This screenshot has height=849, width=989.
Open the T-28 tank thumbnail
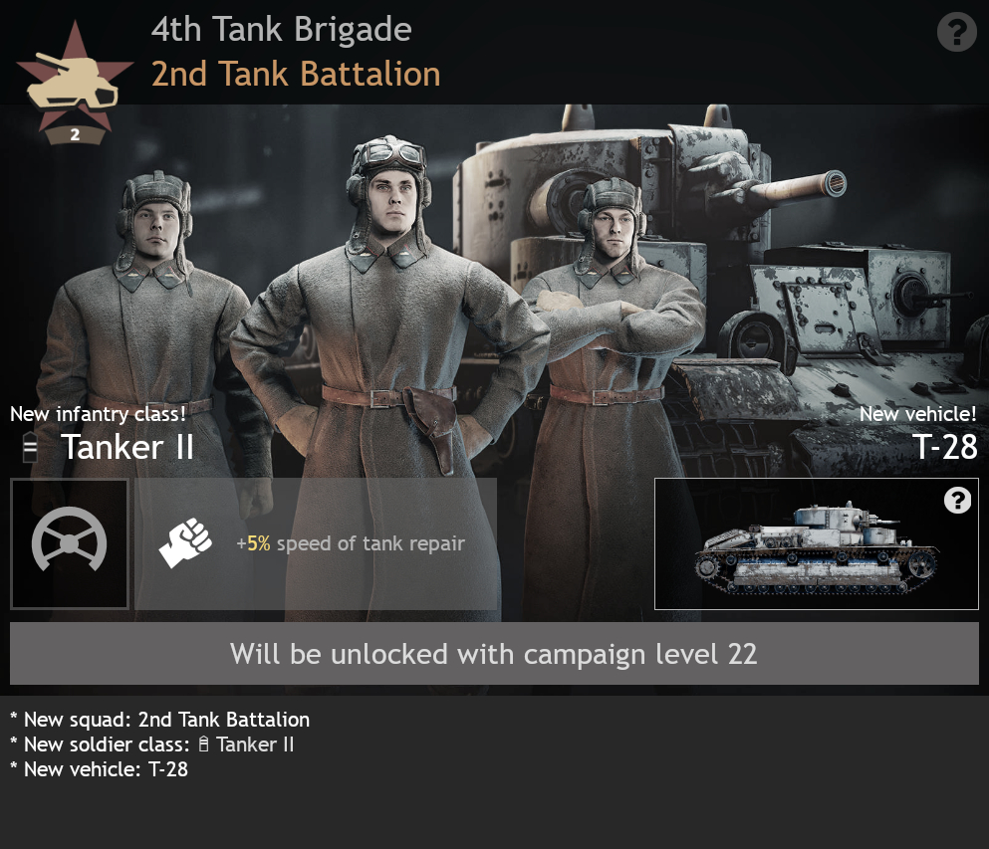pyautogui.click(x=816, y=544)
